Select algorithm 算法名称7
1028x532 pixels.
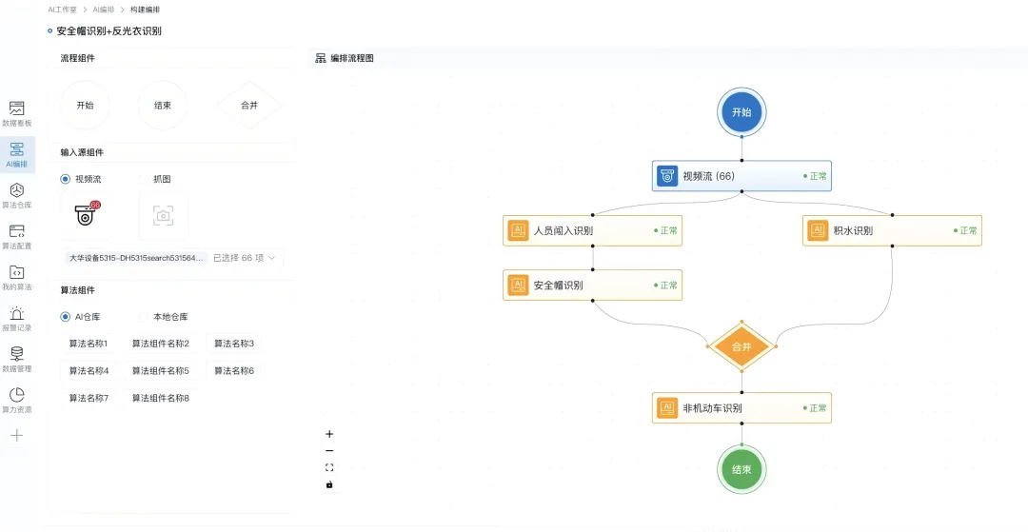(89, 398)
